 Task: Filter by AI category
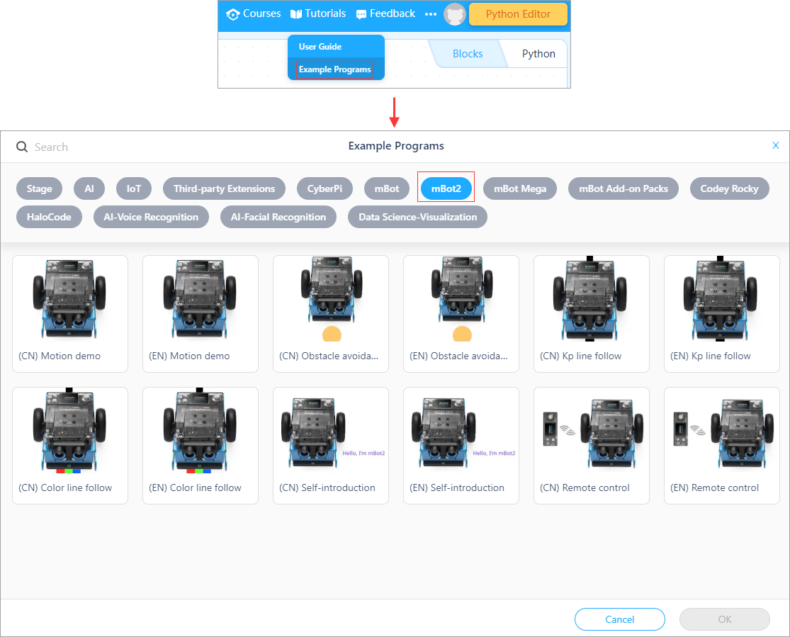click(x=89, y=188)
